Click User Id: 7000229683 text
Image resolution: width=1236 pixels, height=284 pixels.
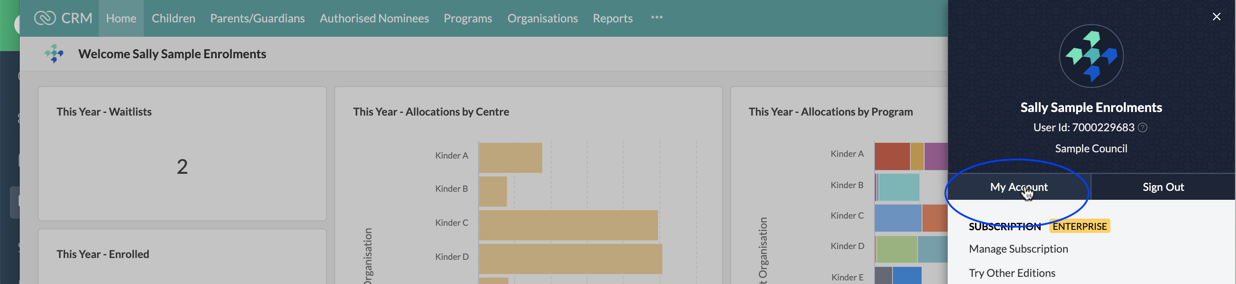[x=1083, y=127]
